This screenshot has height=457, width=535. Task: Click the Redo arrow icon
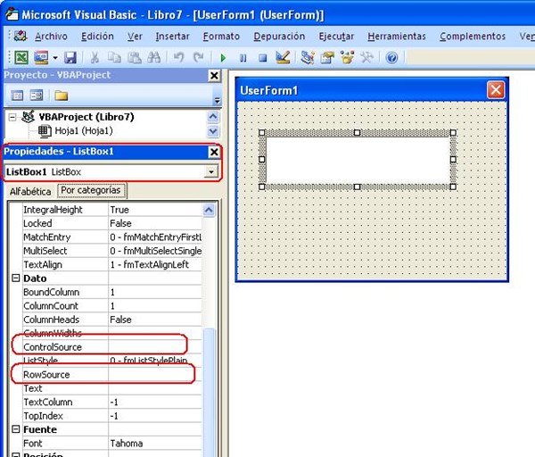point(198,57)
